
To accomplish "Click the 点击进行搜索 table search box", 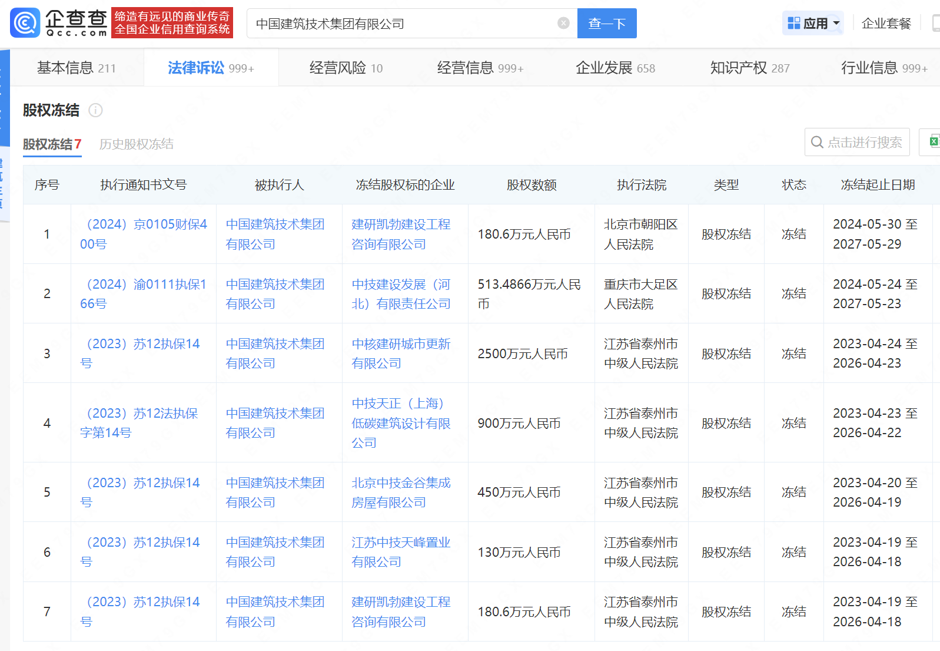I will tap(857, 142).
